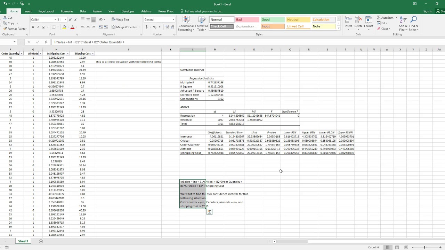Open the General number format dropdown

click(x=173, y=20)
